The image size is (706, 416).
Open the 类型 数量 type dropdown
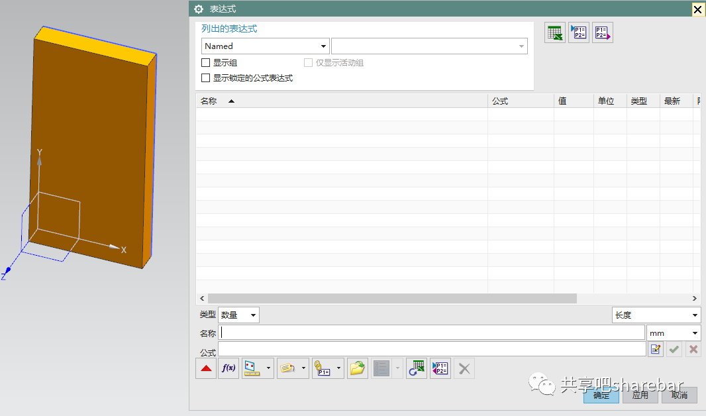(x=238, y=315)
